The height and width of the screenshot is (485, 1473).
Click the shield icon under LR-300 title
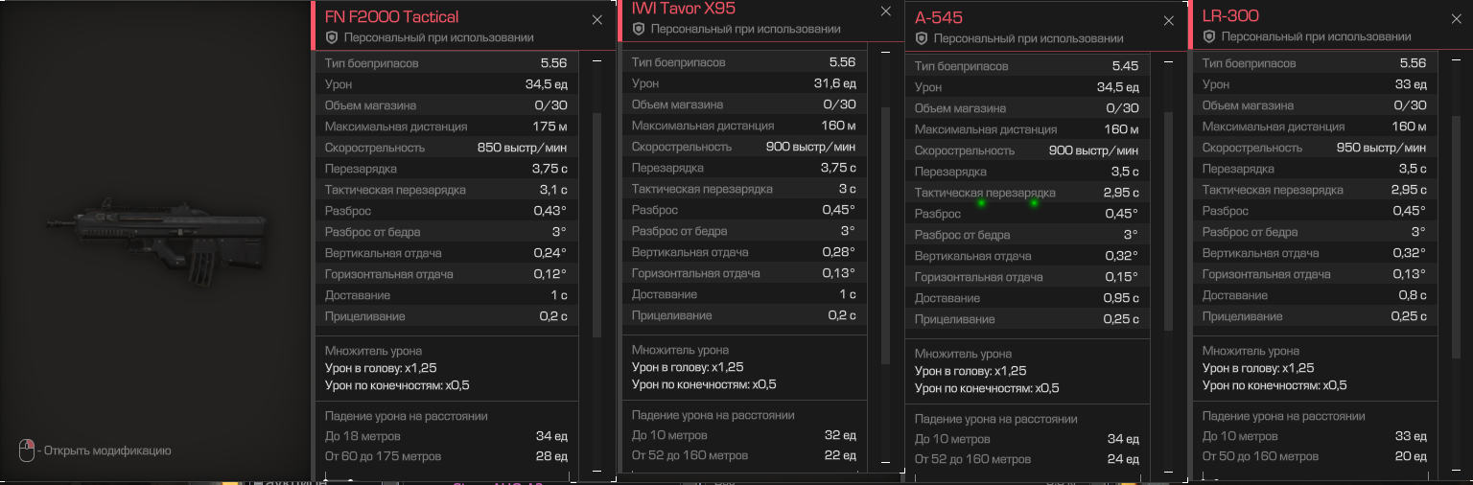[1209, 36]
